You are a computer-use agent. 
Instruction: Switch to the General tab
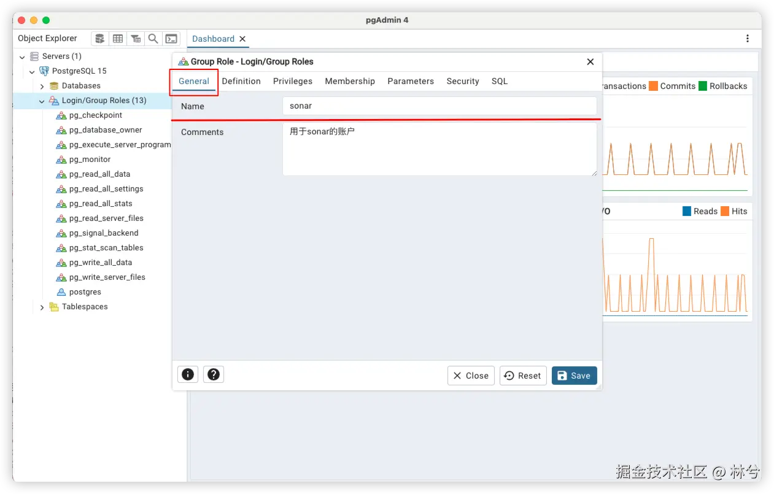coord(194,81)
